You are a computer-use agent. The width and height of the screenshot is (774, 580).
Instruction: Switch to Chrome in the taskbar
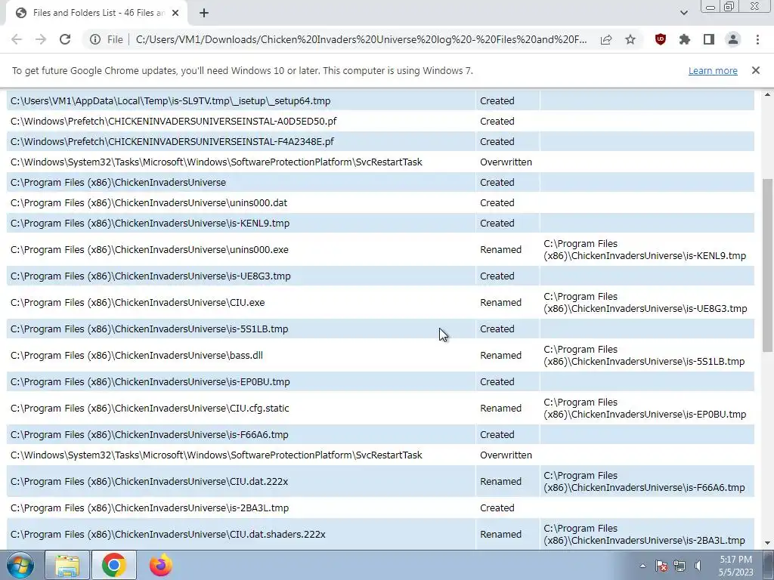[x=113, y=566]
